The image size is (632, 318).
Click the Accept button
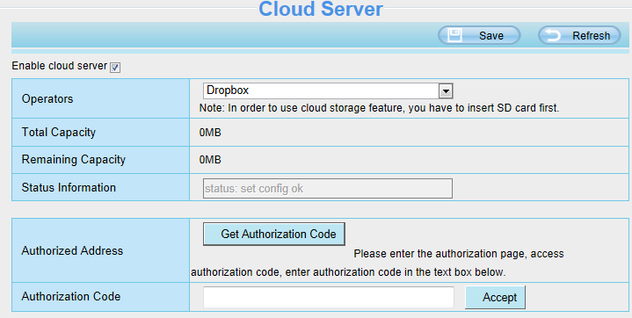point(496,297)
